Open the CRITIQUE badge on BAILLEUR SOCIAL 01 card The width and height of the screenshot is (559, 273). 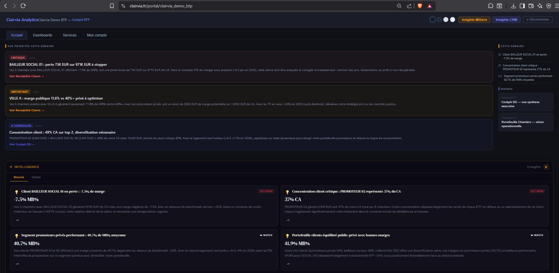(x=18, y=58)
